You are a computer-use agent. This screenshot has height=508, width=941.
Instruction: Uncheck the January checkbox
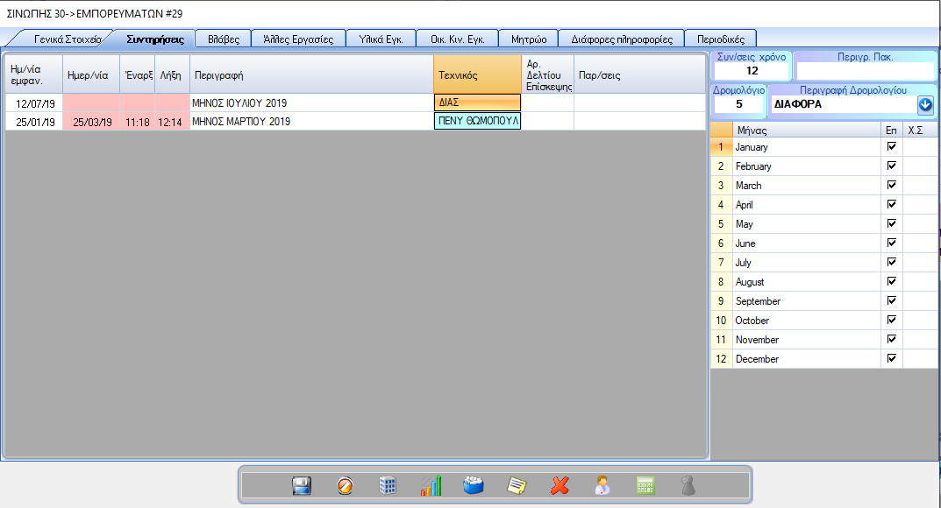892,146
